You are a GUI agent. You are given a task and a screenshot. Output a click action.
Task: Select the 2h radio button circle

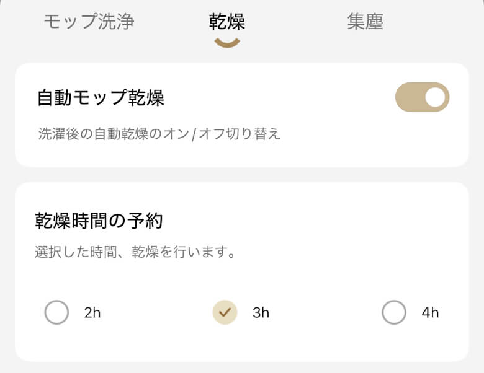click(x=56, y=312)
